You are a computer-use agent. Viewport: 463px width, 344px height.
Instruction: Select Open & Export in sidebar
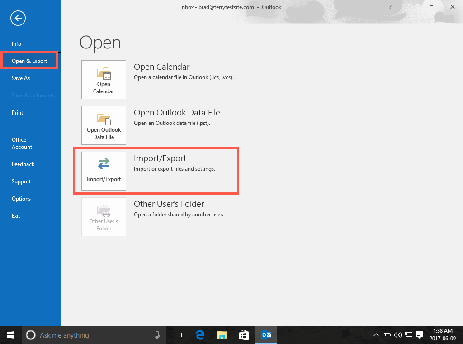(29, 61)
